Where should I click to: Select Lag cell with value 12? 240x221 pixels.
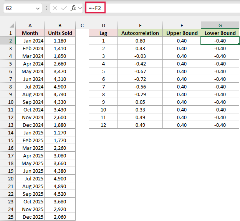pos(103,125)
